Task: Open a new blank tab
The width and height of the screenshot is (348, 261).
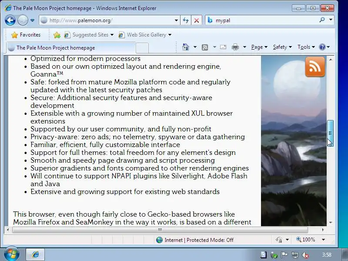Action: [x=142, y=48]
